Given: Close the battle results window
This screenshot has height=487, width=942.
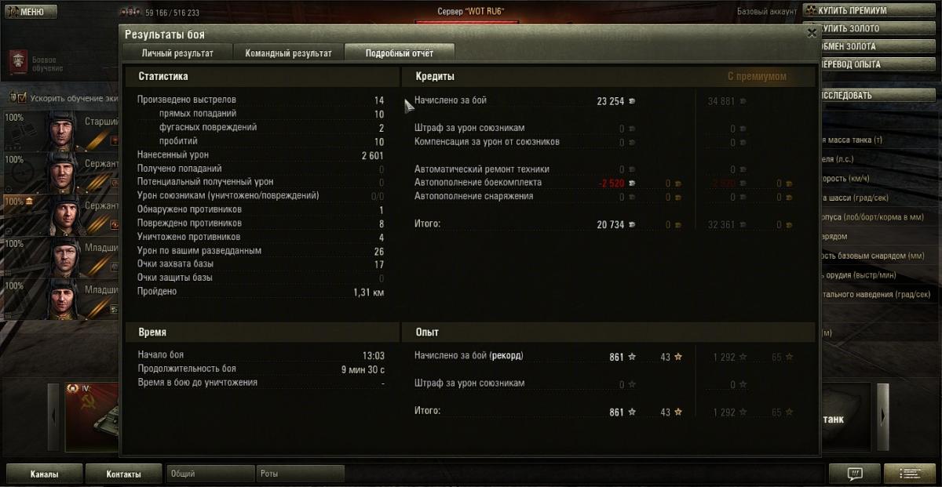Looking at the screenshot, I should (x=812, y=33).
